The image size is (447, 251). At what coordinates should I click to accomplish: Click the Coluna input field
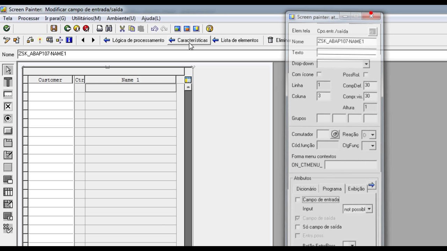point(323,97)
